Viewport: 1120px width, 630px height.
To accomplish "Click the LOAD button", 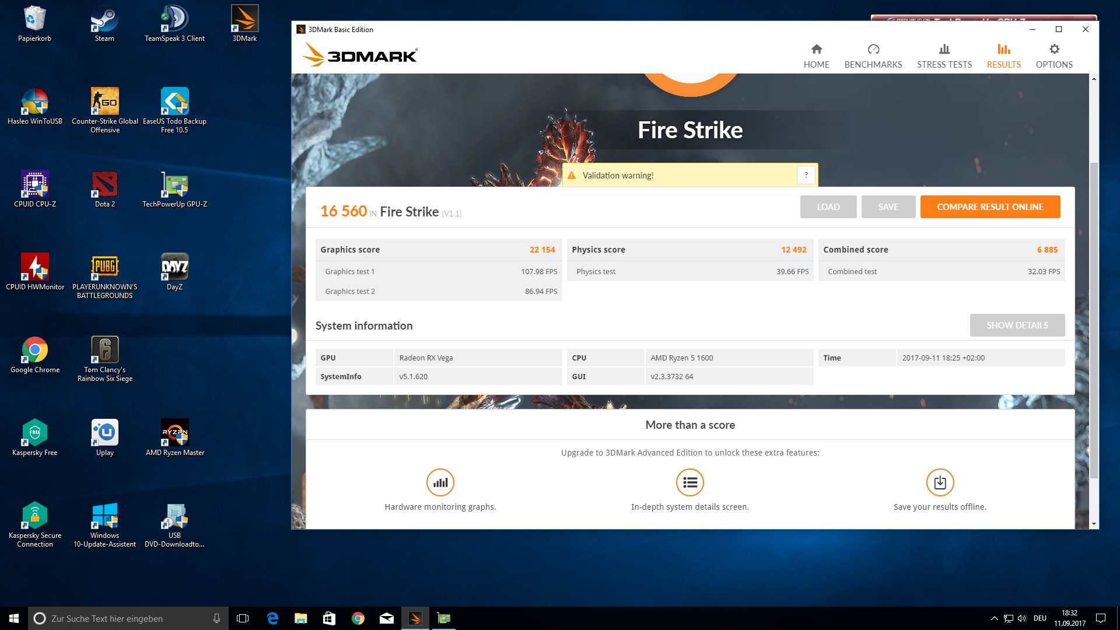I will pyautogui.click(x=828, y=207).
